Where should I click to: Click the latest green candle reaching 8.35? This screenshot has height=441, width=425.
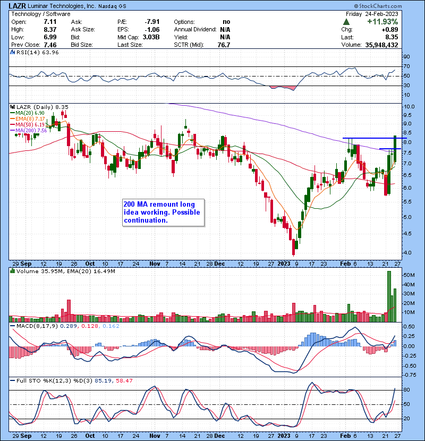click(x=395, y=149)
